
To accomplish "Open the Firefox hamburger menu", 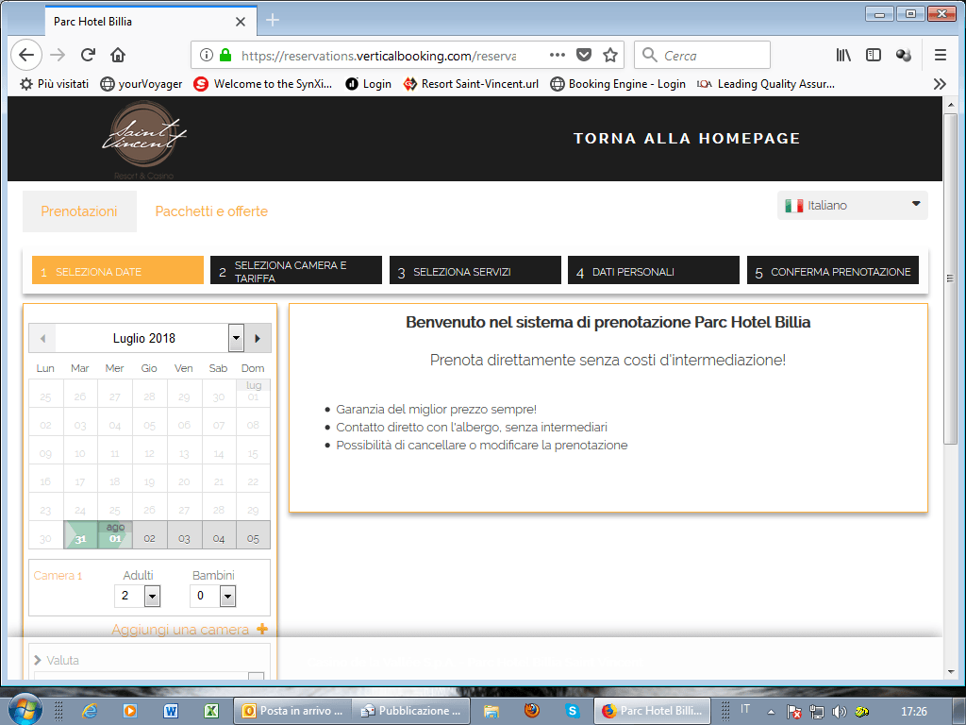I will [x=941, y=55].
